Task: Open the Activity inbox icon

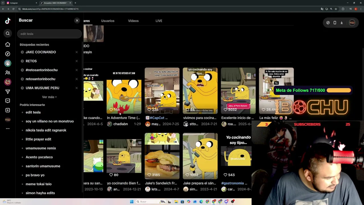Action: point(8,101)
